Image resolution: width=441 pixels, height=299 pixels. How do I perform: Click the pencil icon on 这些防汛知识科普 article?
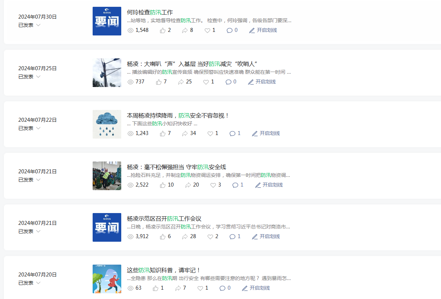click(245, 288)
